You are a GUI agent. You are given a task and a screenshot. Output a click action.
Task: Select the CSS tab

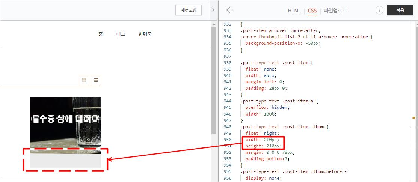(x=312, y=11)
